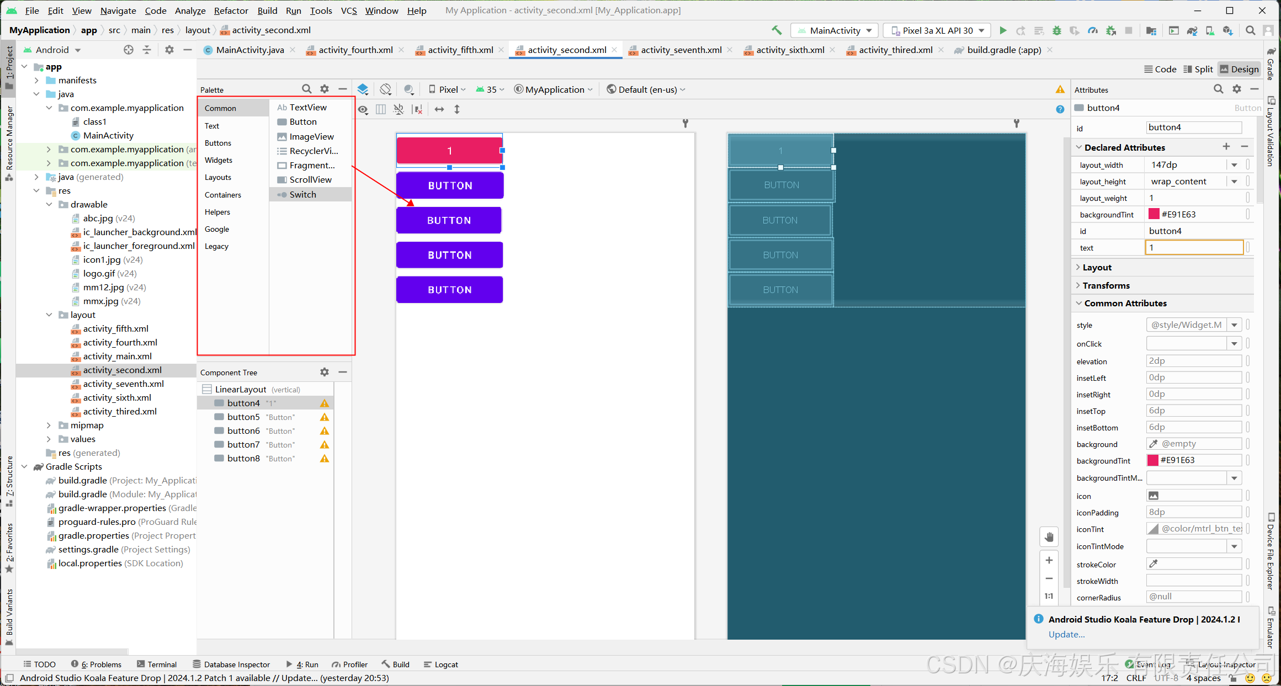This screenshot has width=1281, height=686.
Task: Click the zoom in plus icon
Action: click(x=1049, y=560)
